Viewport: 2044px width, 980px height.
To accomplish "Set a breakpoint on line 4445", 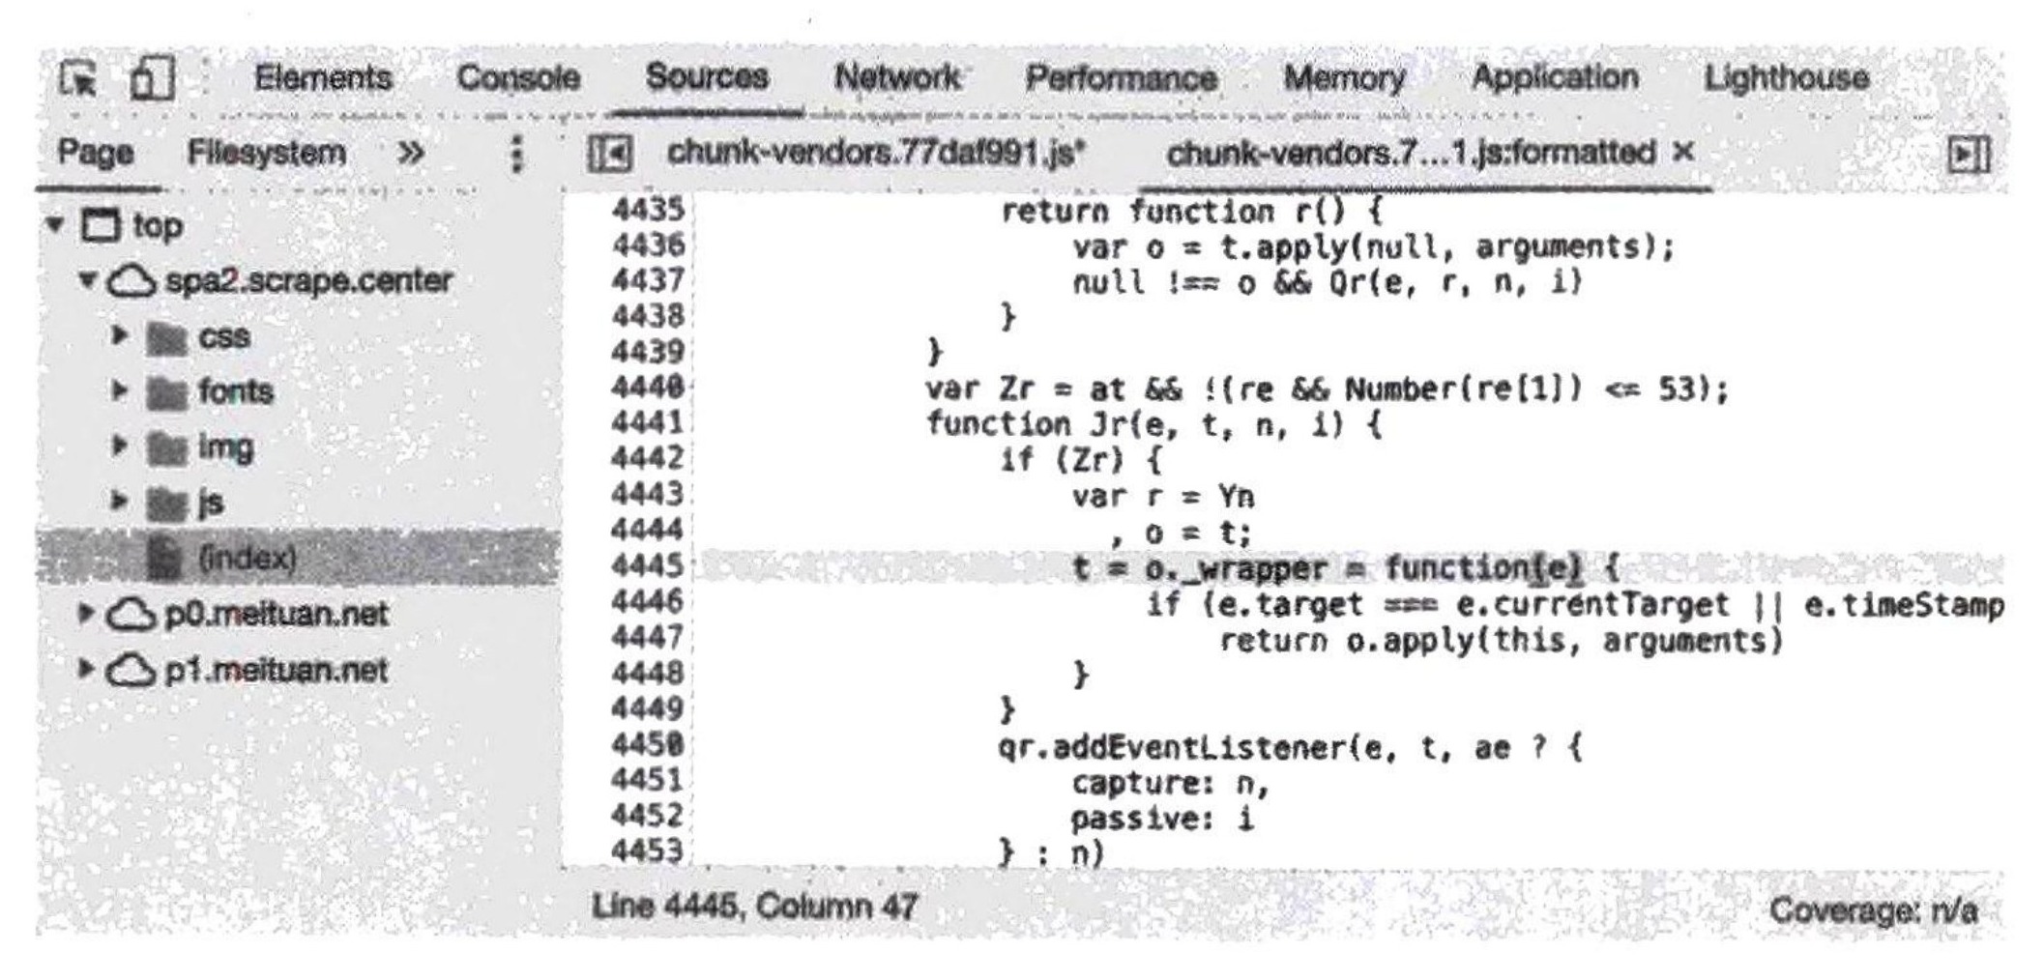I will 648,565.
